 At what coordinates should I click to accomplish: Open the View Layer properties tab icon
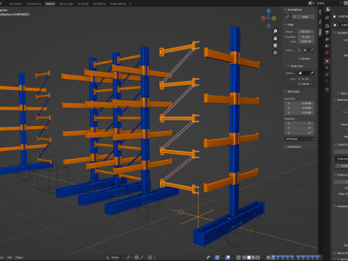tap(327, 39)
